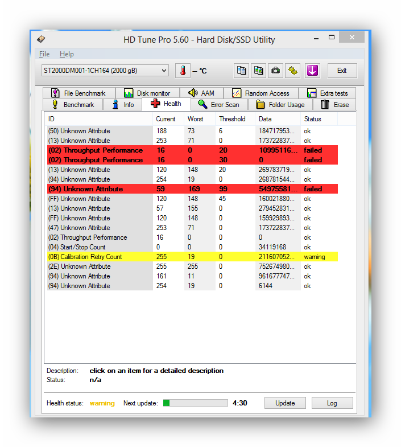Screen dimensions: 401x447
Task: Click the Update button
Action: [x=285, y=403]
